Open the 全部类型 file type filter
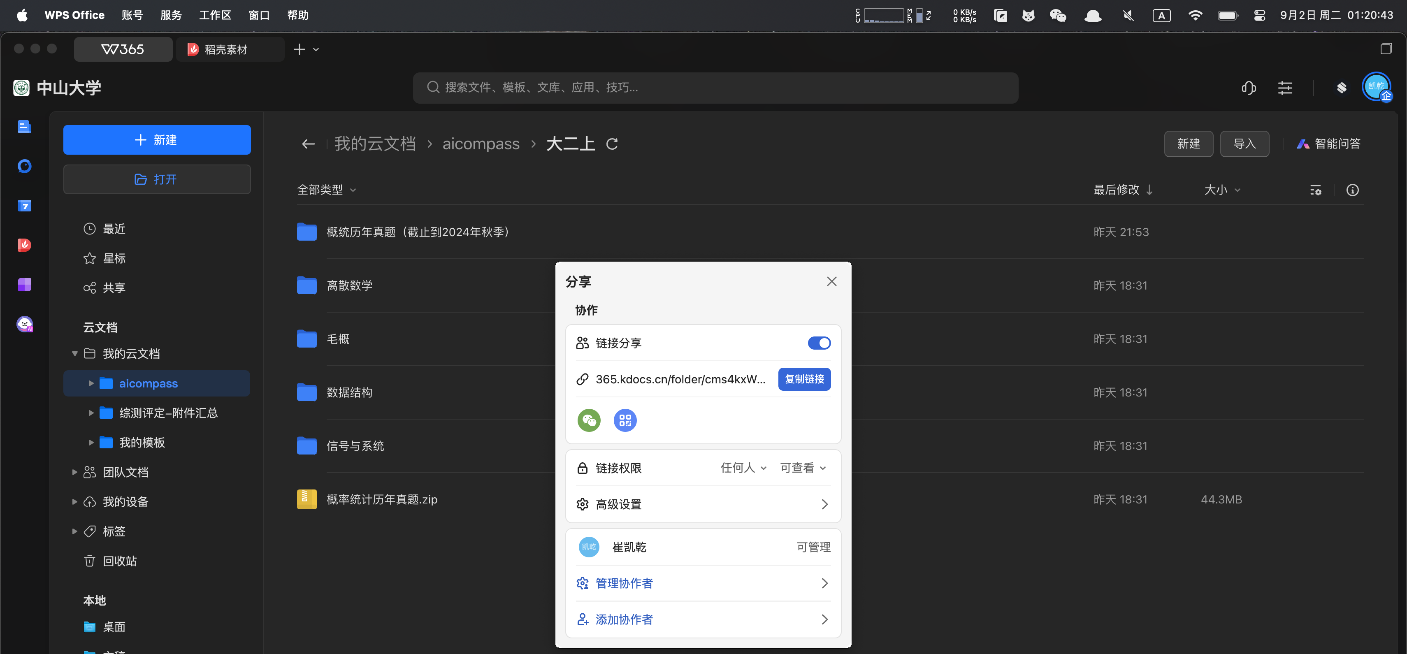 327,190
